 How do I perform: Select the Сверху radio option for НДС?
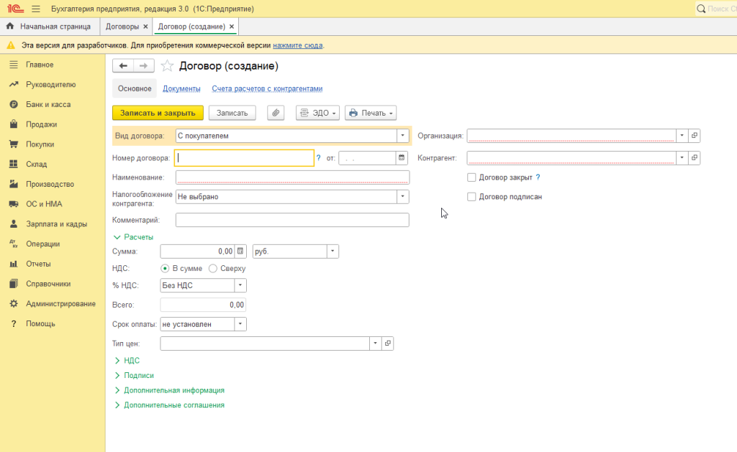213,268
